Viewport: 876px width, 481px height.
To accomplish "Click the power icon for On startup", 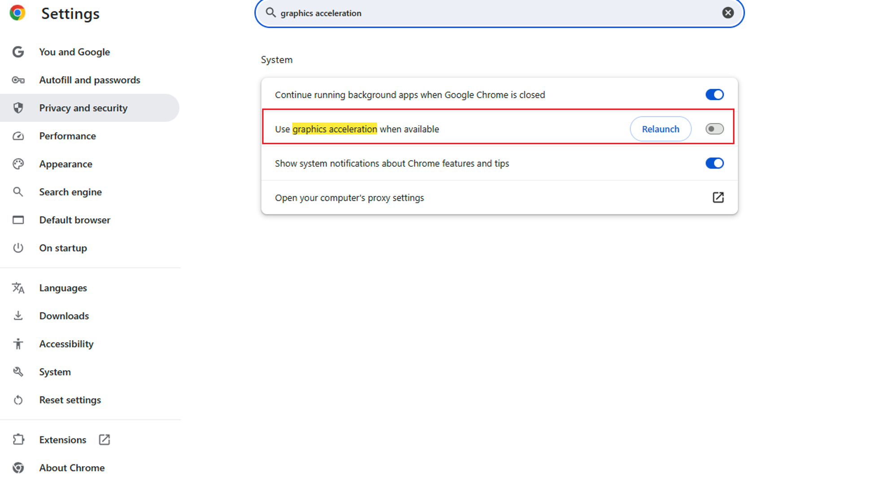I will pos(18,248).
